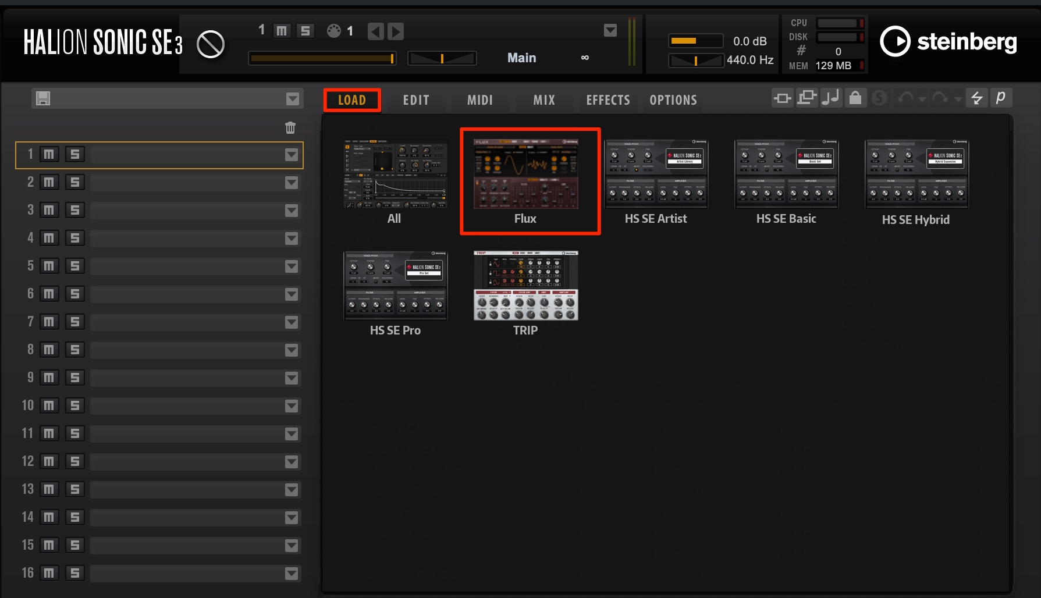The width and height of the screenshot is (1041, 598).
Task: Delete slot contents with trash icon
Action: 290,127
